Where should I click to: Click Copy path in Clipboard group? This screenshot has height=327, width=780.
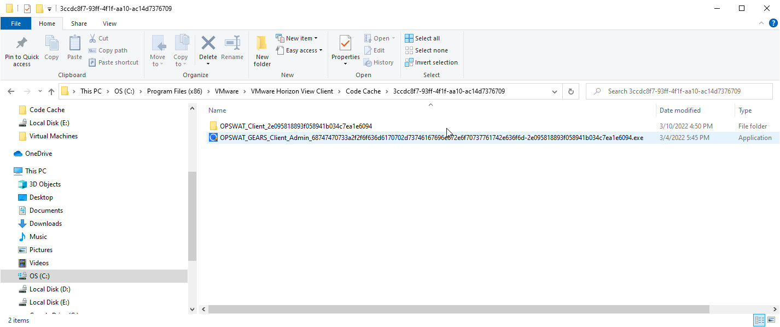pos(108,50)
